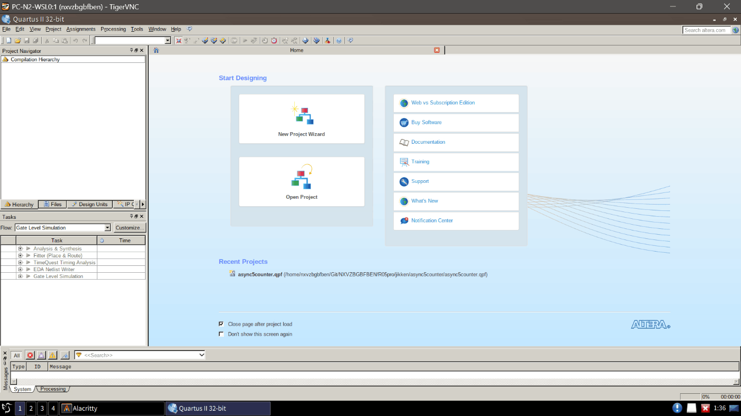The image size is (741, 416).
Task: Click the speech bubble icon beside Help menu
Action: (189, 29)
